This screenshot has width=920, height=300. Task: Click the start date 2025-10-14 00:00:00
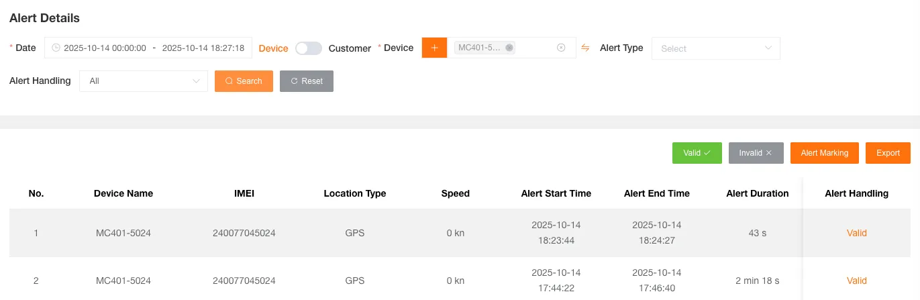[x=105, y=48]
